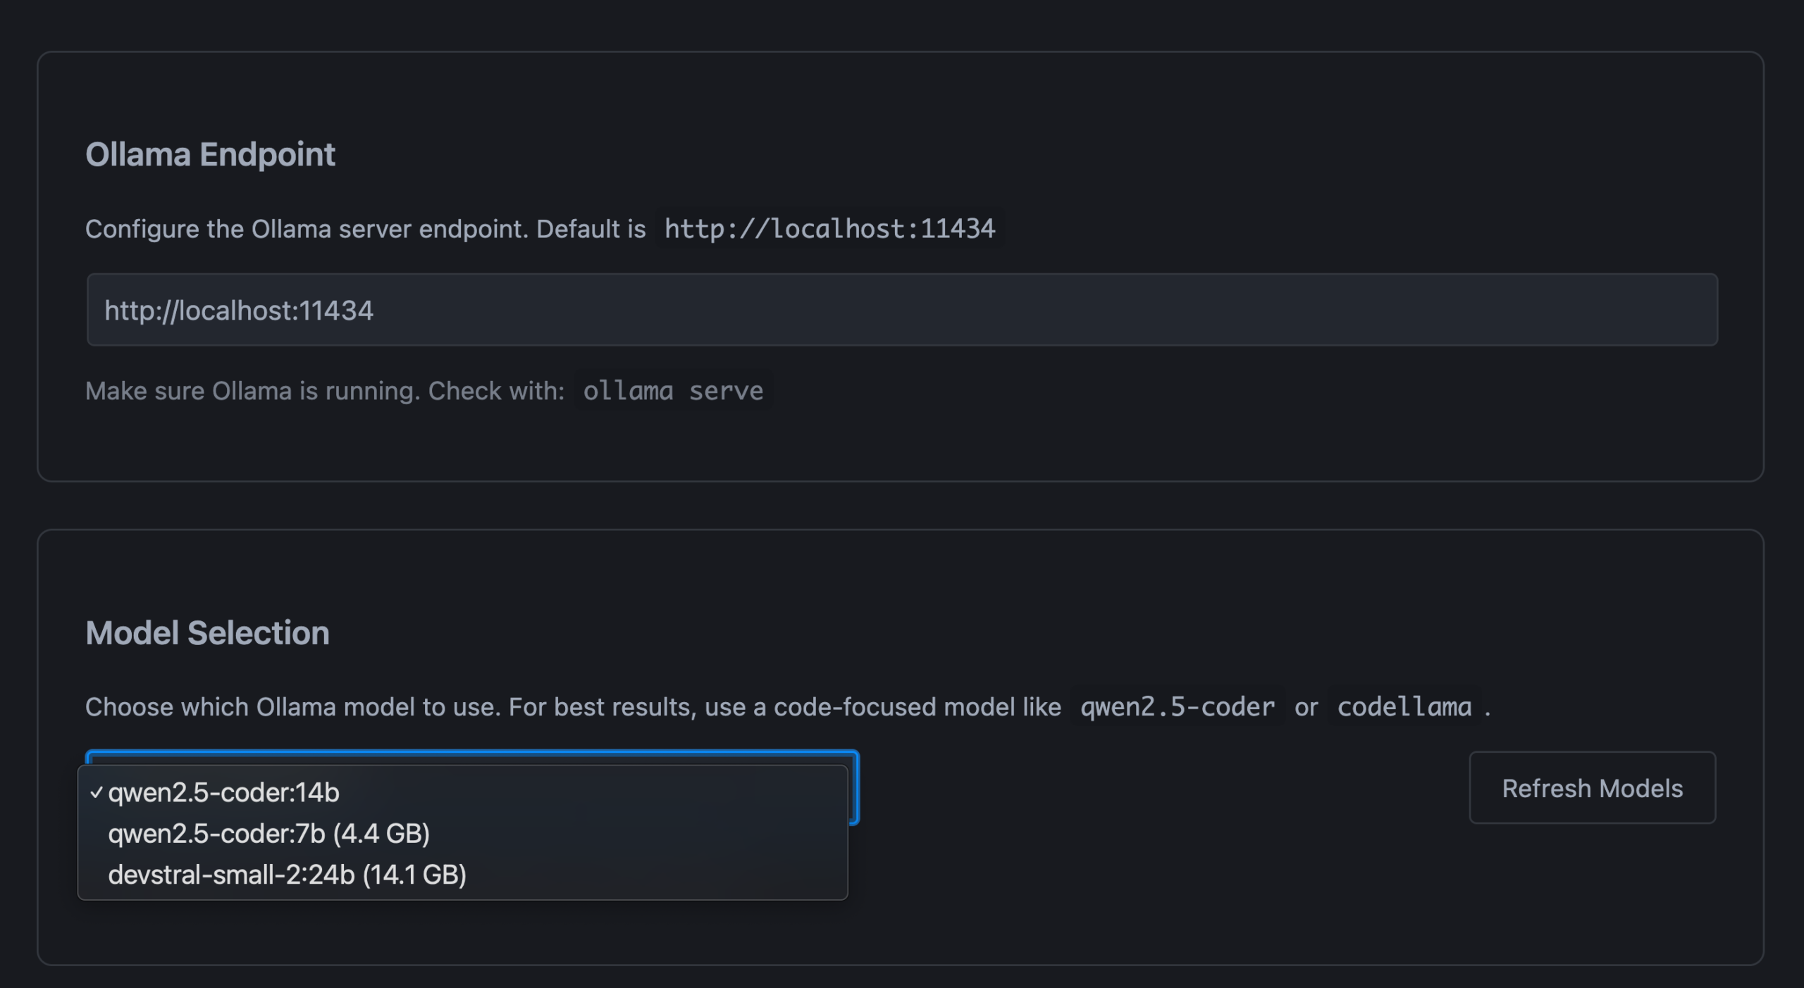Image resolution: width=1804 pixels, height=988 pixels.
Task: Click the "Default is" text in endpoint description
Action: coord(591,229)
